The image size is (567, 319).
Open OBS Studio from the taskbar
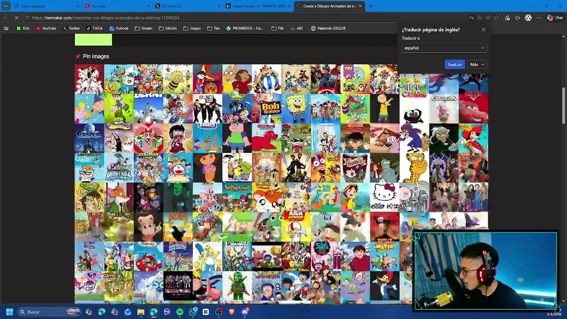[219, 312]
